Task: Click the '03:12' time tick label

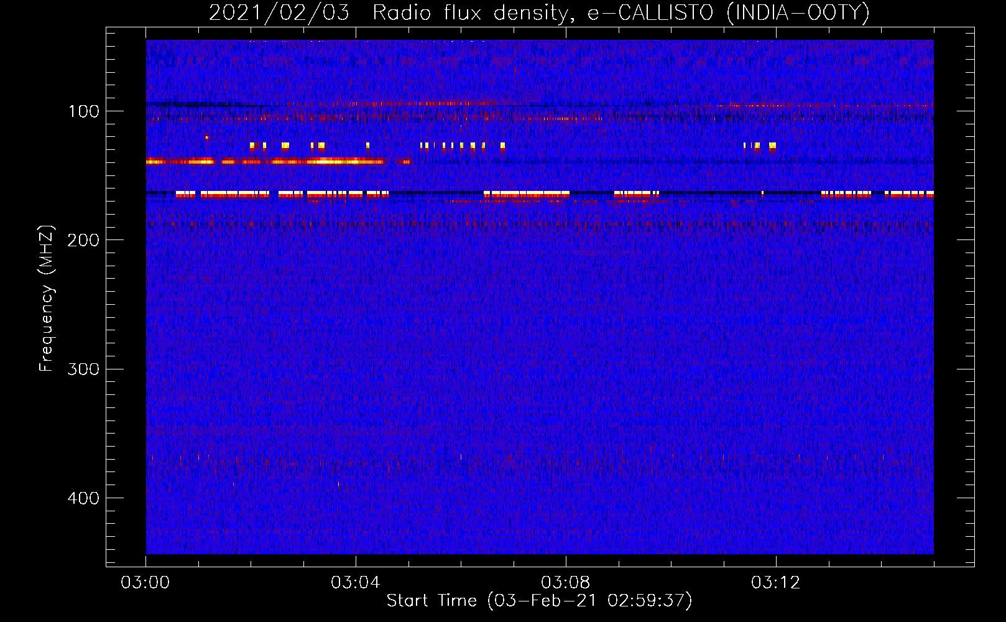Action: (x=776, y=583)
